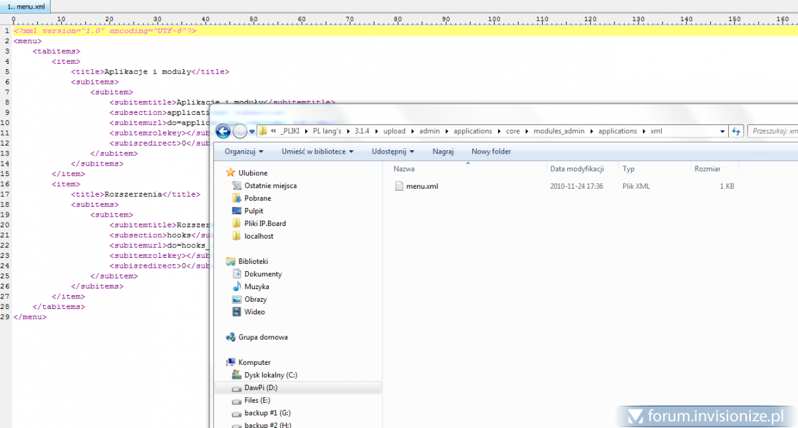Open the recent locations dropdown arrow
Screen dimensions: 798x428
[x=252, y=132]
